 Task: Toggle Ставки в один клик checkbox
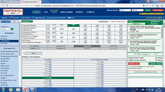pyautogui.click(x=126, y=21)
